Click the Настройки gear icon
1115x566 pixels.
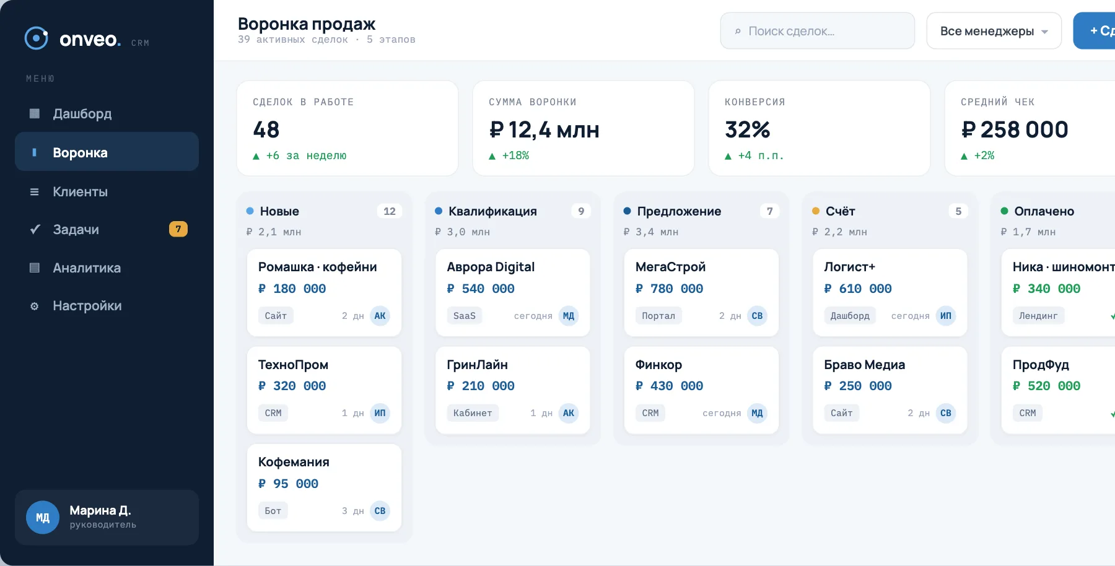point(35,306)
